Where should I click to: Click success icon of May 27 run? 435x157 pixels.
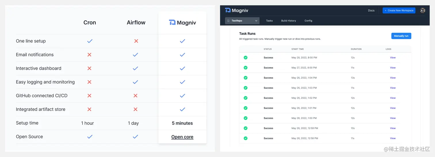point(245,68)
